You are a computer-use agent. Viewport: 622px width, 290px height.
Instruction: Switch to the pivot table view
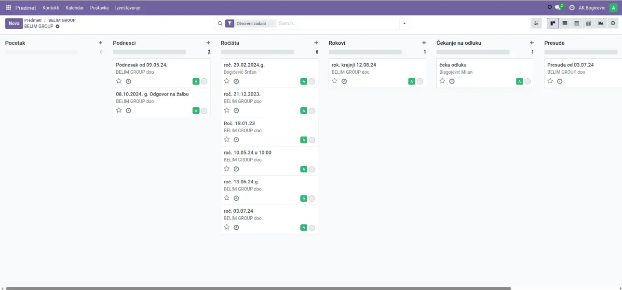click(588, 23)
